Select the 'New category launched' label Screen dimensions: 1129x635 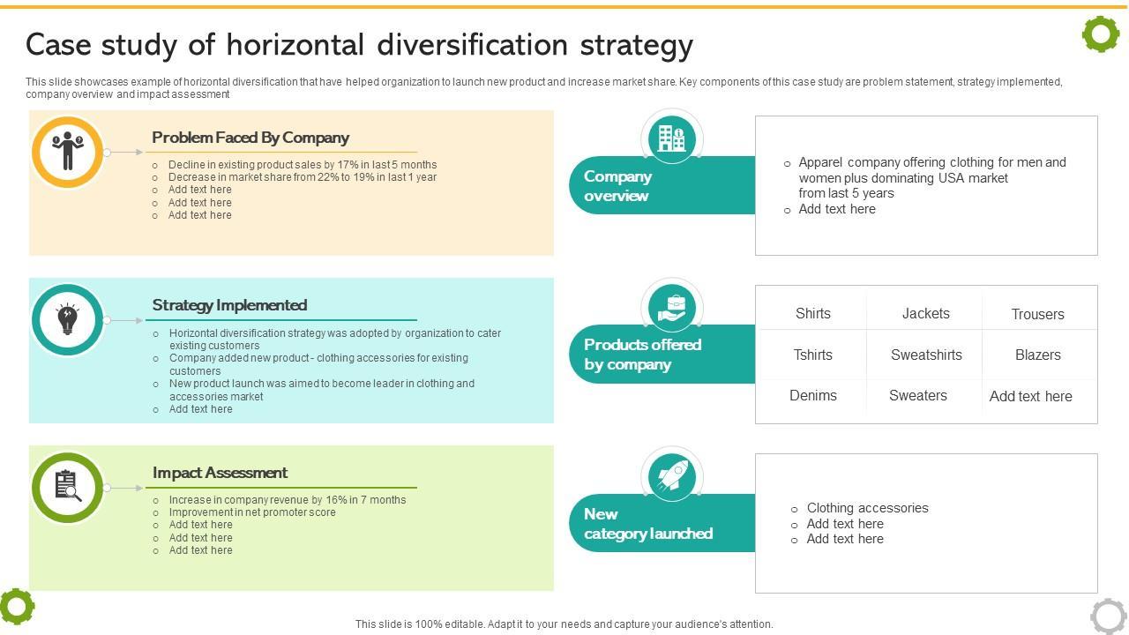pos(647,524)
